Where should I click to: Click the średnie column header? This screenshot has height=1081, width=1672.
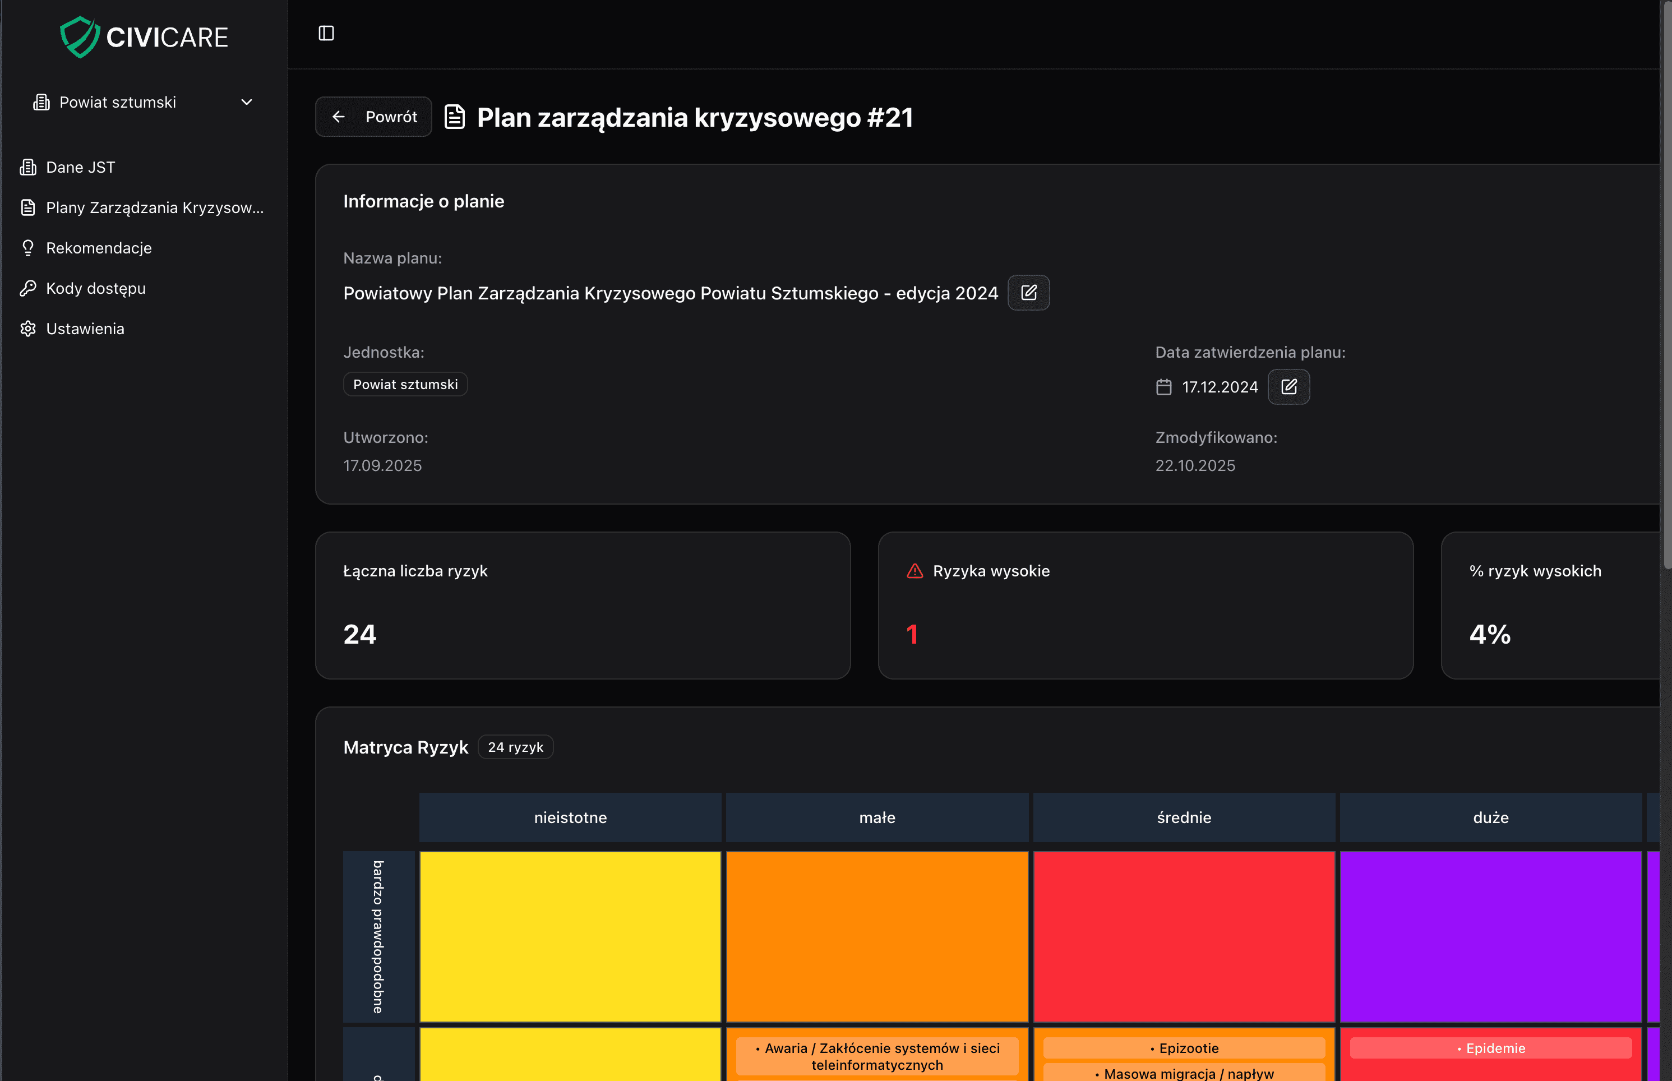1184,817
